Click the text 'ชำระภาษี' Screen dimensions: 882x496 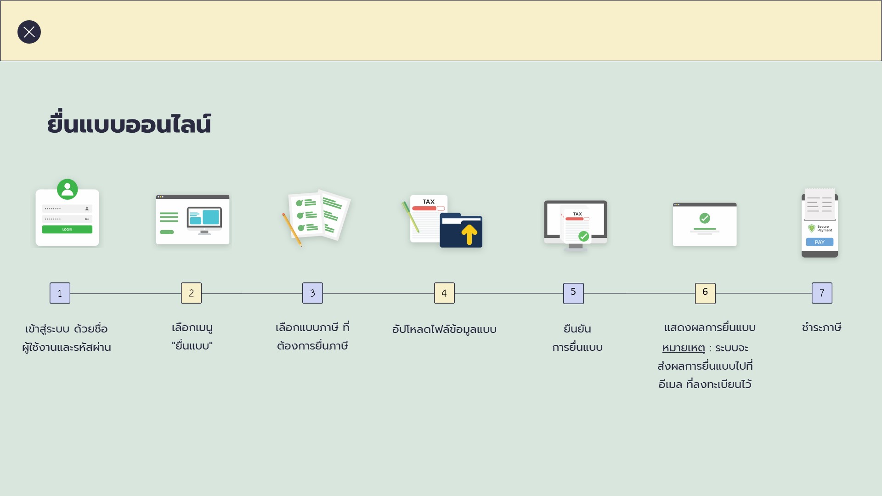[821, 327]
